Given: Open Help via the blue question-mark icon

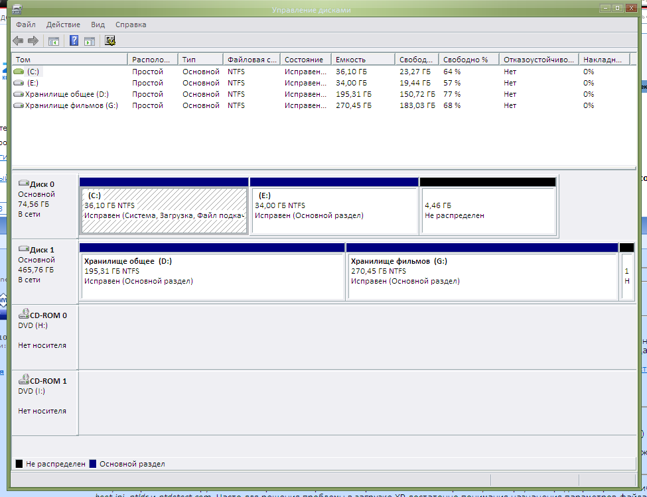Looking at the screenshot, I should (74, 41).
